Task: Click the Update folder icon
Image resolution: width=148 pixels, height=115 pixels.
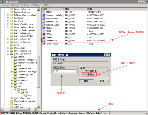Action: tap(12, 104)
